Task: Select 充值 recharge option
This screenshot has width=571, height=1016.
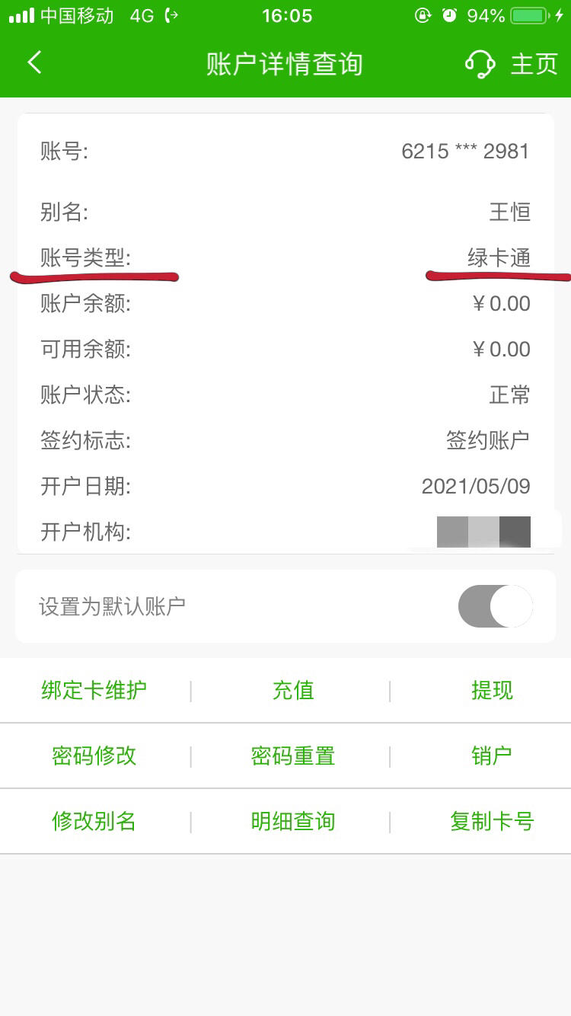Action: pos(293,690)
